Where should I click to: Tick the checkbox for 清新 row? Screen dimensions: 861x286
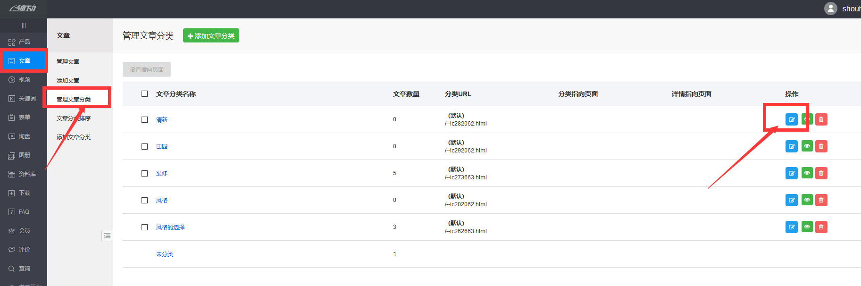tap(145, 120)
